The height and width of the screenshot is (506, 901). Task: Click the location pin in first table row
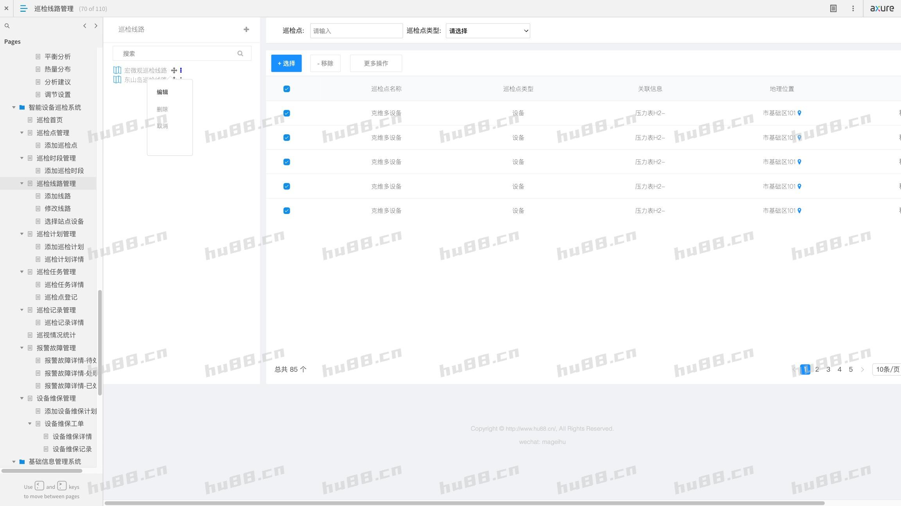(x=799, y=113)
